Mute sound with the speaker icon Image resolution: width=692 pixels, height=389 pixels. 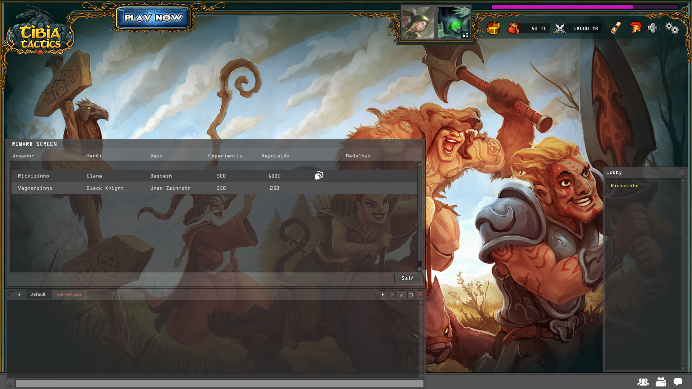click(x=653, y=28)
